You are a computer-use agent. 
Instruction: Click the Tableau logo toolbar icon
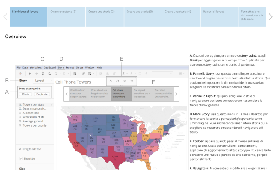click(20, 73)
